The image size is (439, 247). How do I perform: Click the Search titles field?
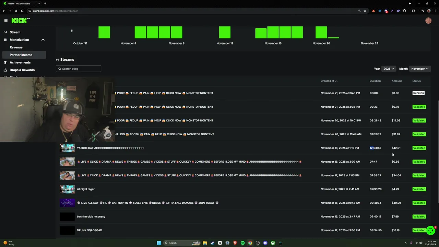(x=79, y=69)
